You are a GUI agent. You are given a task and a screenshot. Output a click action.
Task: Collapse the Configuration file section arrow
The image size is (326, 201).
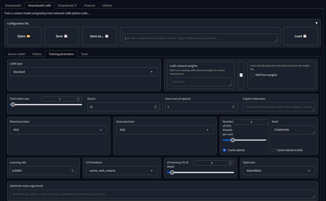tap(316, 23)
